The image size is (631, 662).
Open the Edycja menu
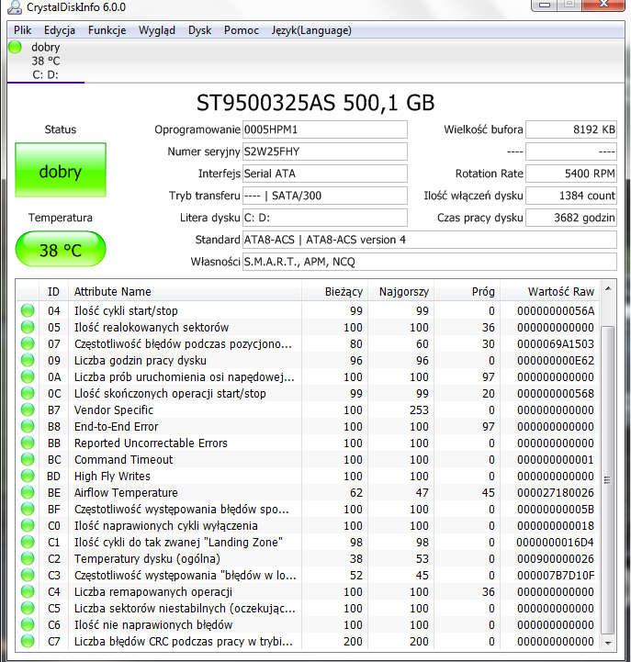click(60, 30)
